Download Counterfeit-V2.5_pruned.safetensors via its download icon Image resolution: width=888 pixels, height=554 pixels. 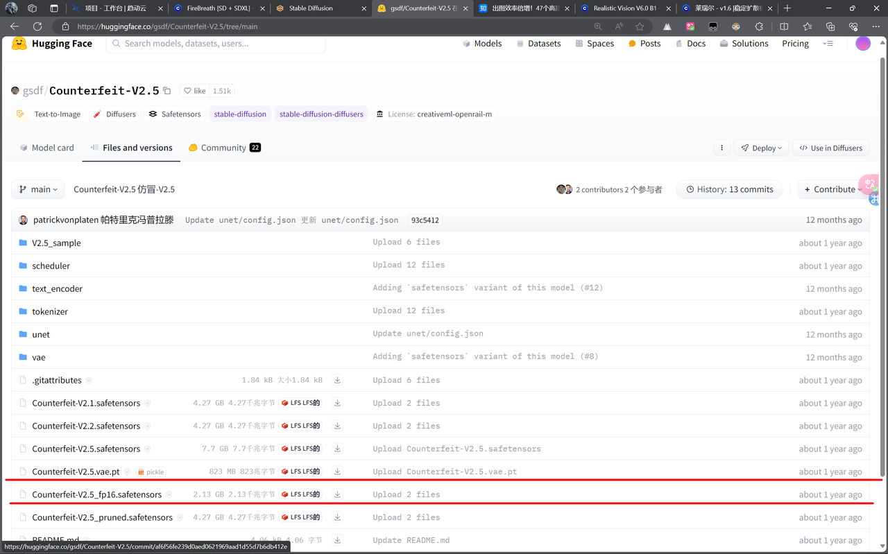(x=337, y=517)
